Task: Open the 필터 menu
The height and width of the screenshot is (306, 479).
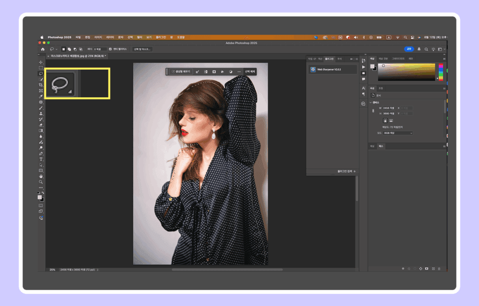Action: 139,37
